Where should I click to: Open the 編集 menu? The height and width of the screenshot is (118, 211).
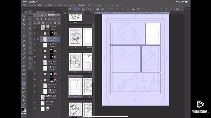point(40,5)
